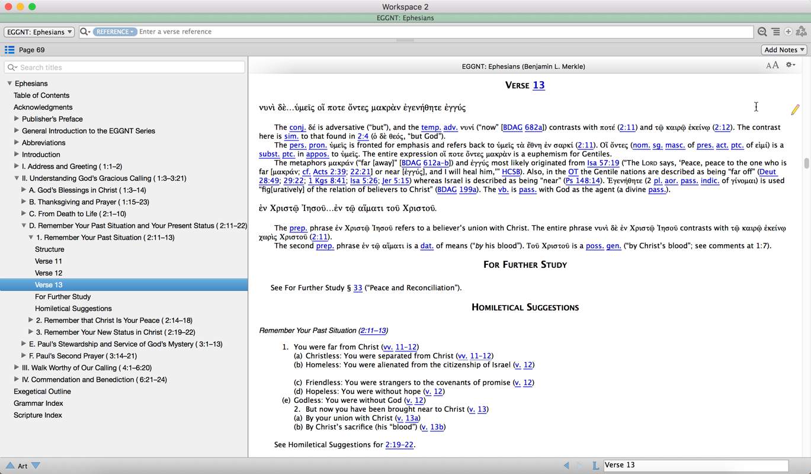This screenshot has width=811, height=474.
Task: Select Homiletical Suggestions in sidebar
Action: click(x=73, y=309)
